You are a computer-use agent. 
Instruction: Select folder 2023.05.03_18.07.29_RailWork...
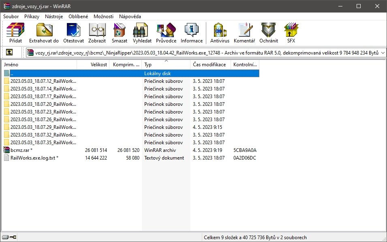[43, 127]
